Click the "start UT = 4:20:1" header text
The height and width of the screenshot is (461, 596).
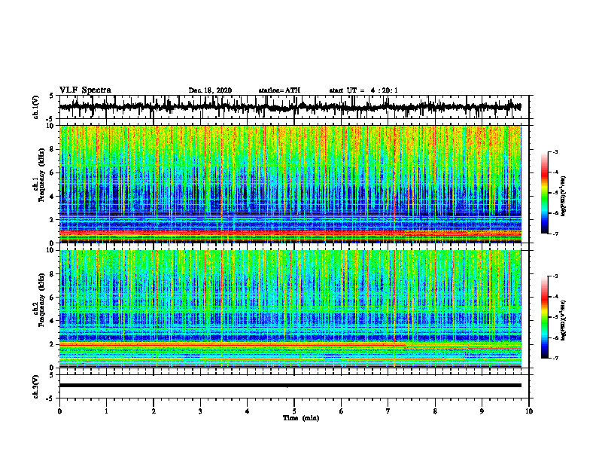(363, 90)
